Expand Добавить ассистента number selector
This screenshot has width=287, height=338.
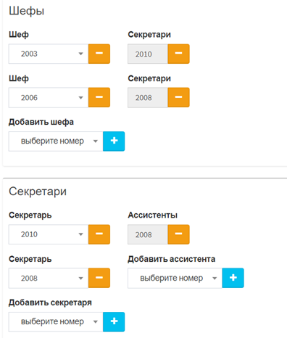175,278
